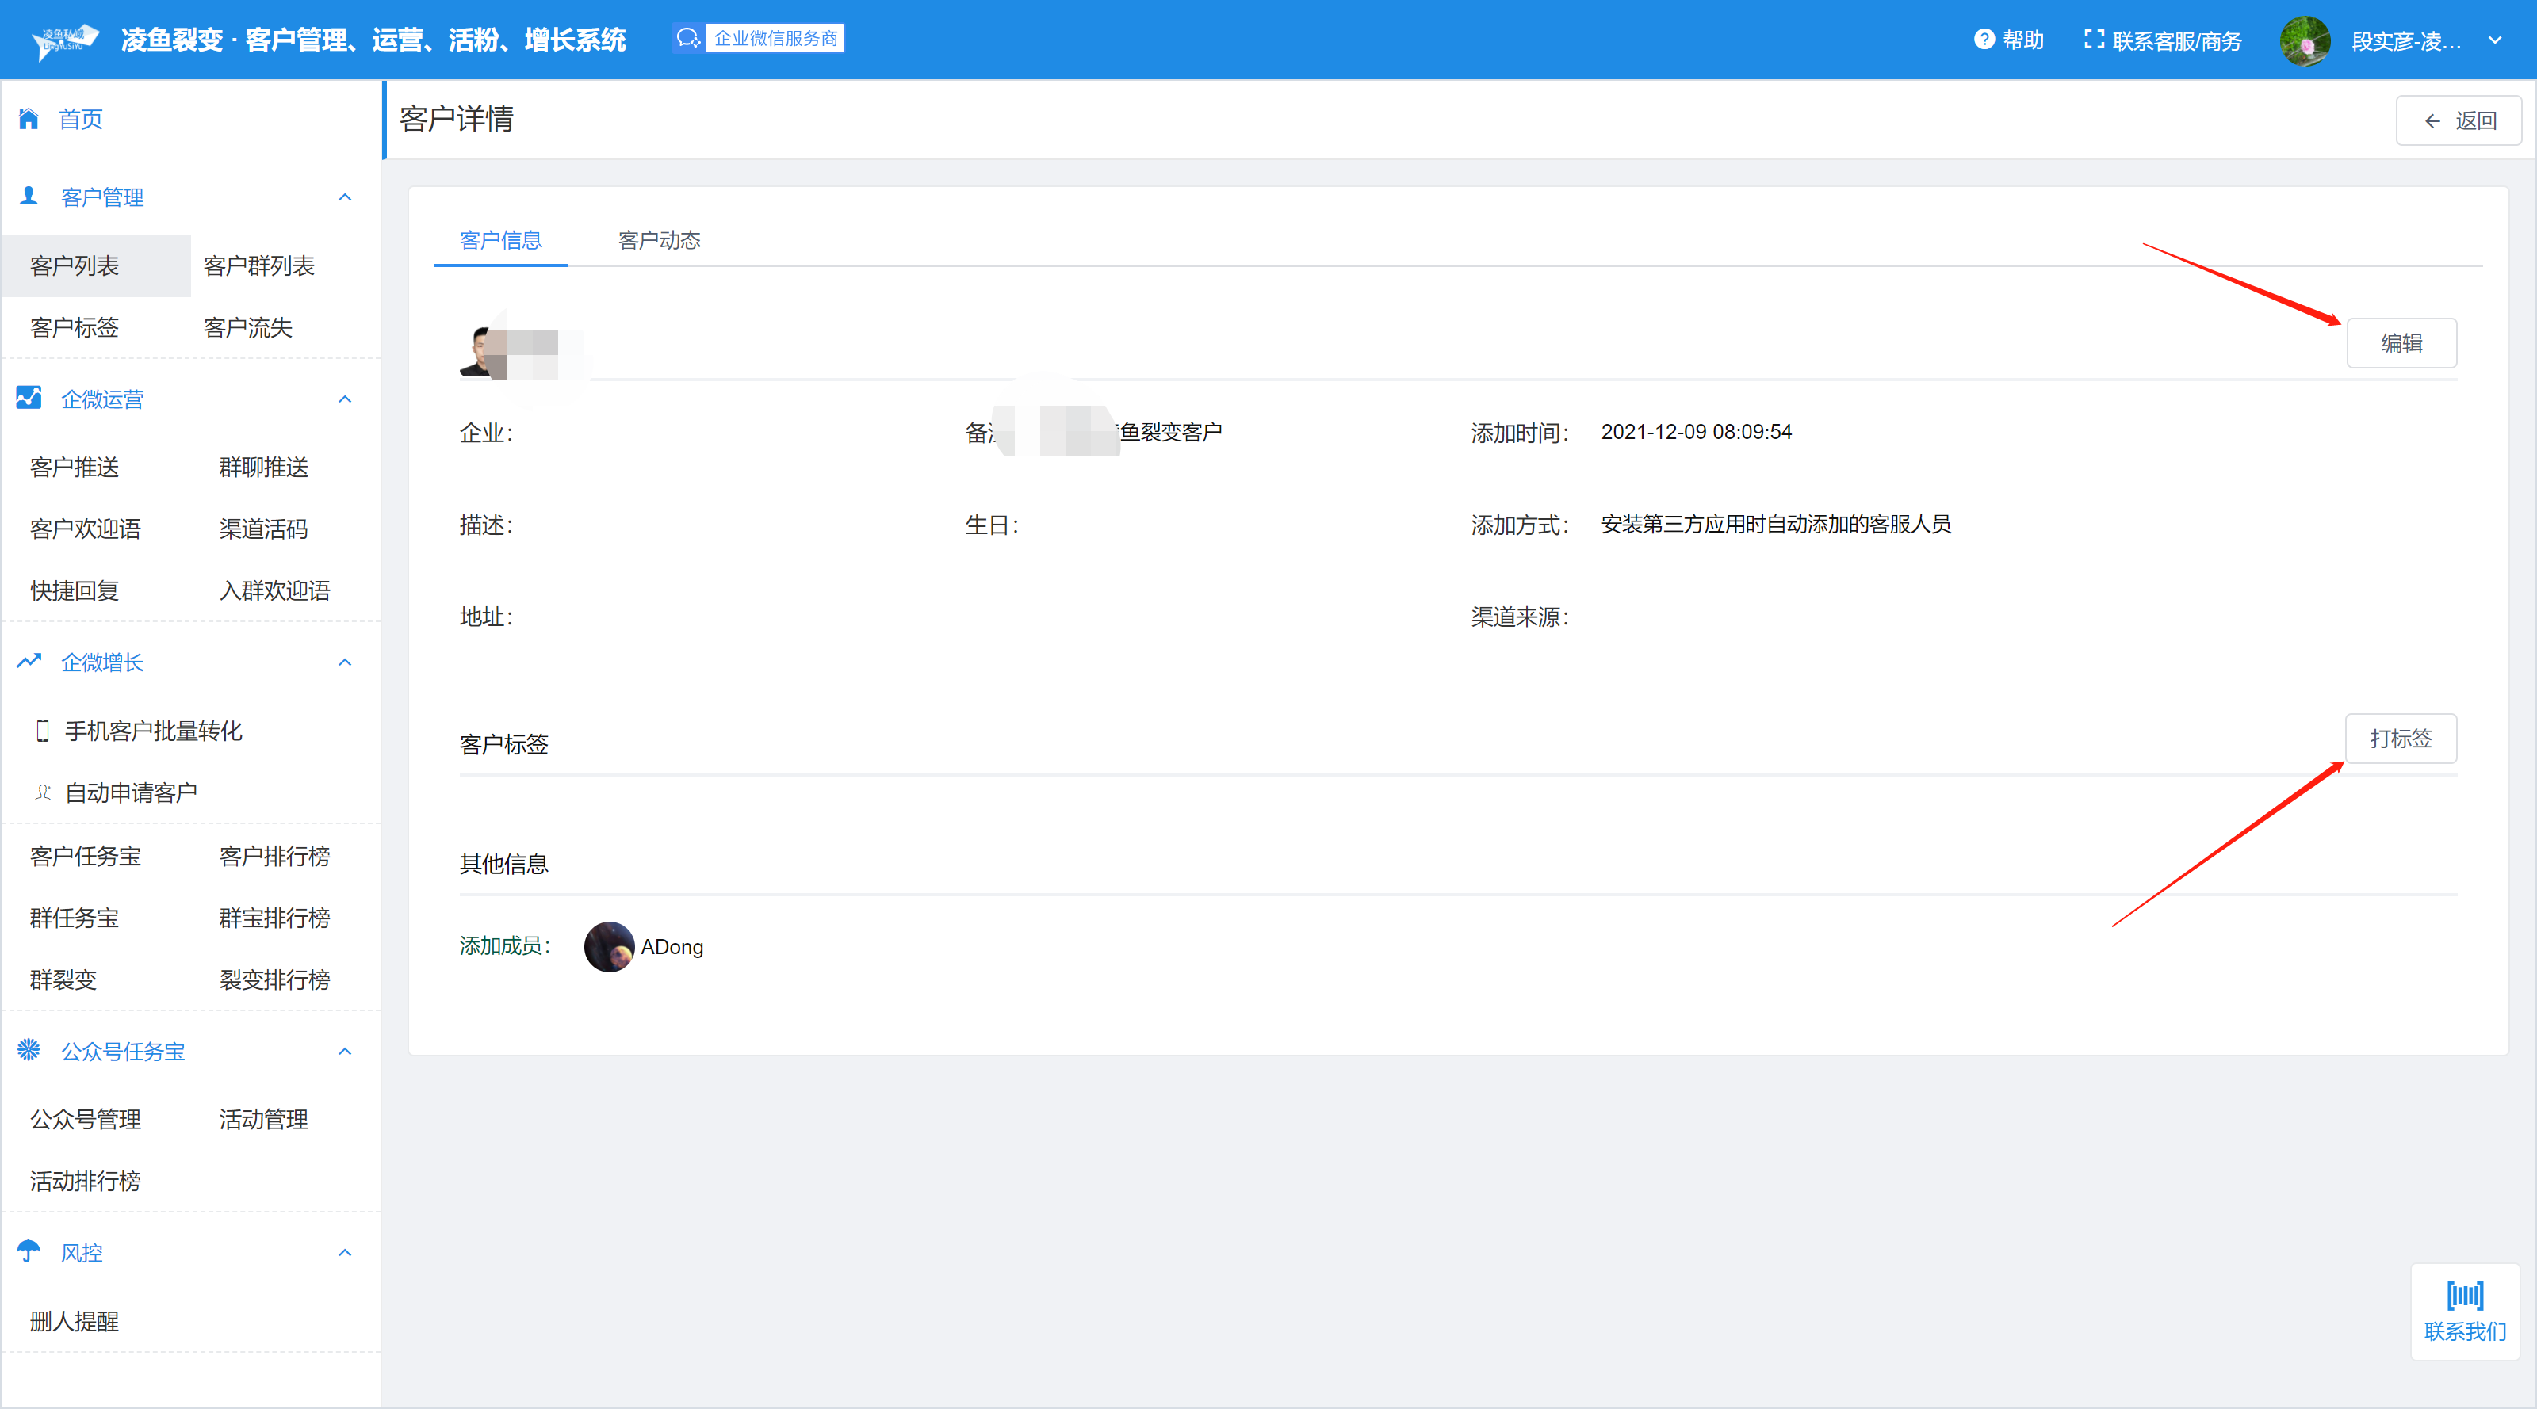This screenshot has width=2537, height=1409.
Task: Click the help question mark icon
Action: pyautogui.click(x=1984, y=40)
